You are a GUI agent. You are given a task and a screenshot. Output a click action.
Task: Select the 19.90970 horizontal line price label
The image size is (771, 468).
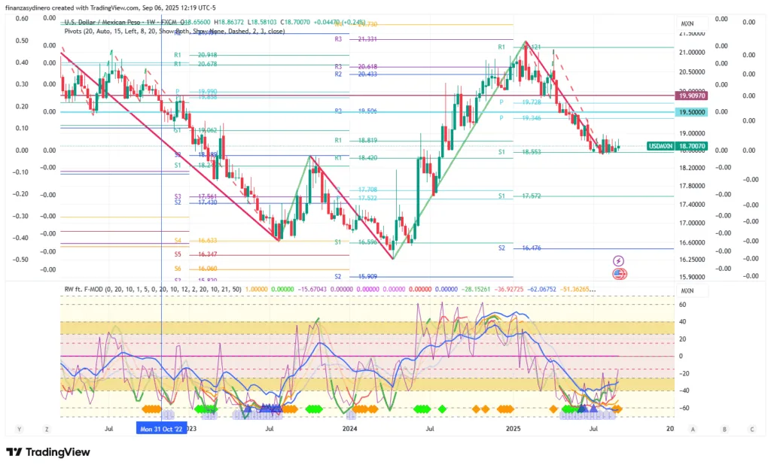click(691, 96)
